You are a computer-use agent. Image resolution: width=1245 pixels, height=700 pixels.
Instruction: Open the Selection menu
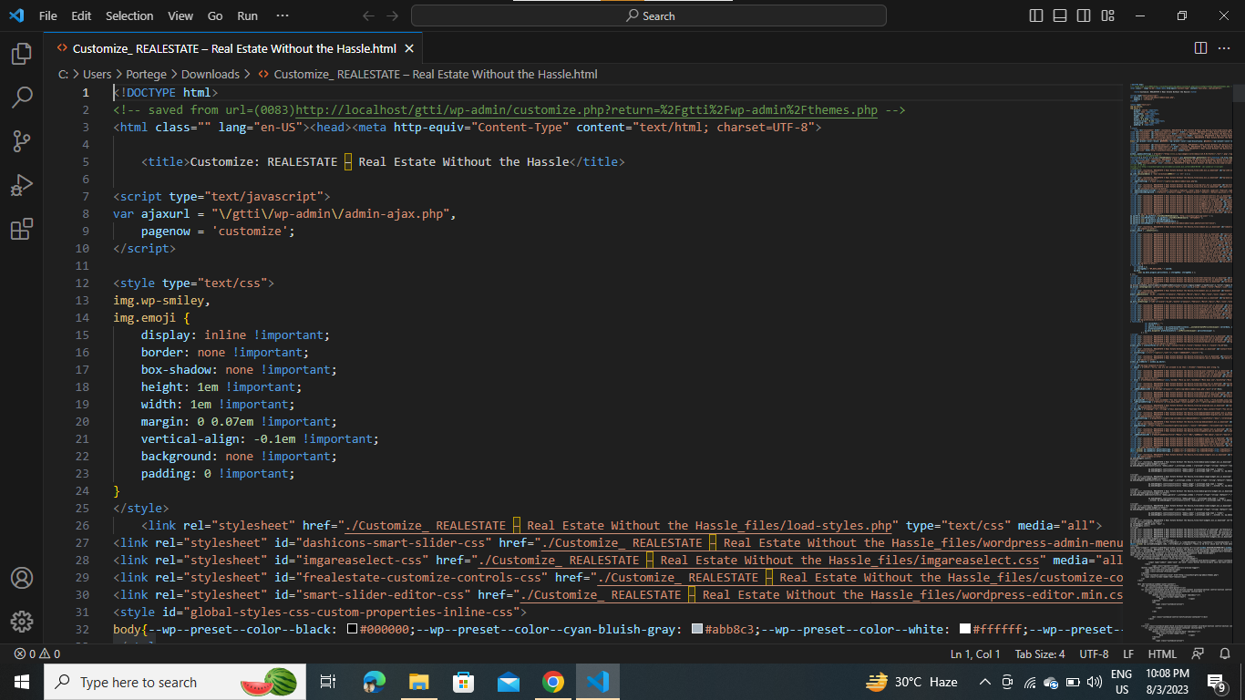point(129,15)
